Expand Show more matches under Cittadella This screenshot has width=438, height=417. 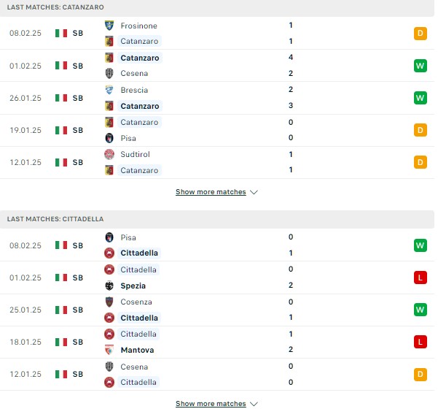211,404
